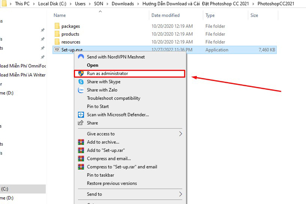Image resolution: width=306 pixels, height=204 pixels.
Task: Select Troubleshoot compatibility menu entry
Action: 113,98
